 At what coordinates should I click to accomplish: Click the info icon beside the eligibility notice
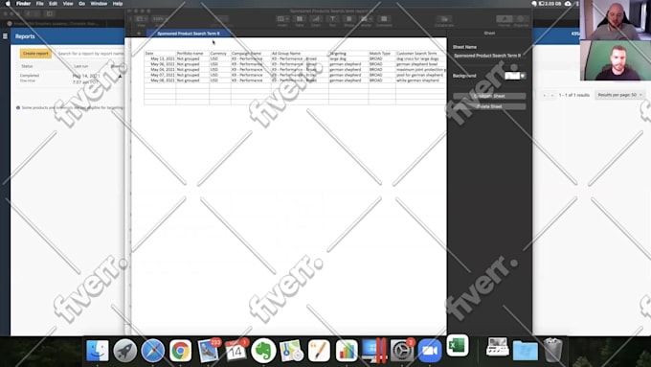click(x=18, y=107)
